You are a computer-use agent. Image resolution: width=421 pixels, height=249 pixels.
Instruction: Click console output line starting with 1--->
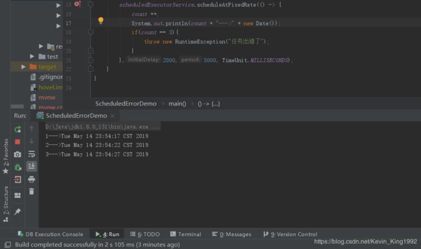[97, 136]
